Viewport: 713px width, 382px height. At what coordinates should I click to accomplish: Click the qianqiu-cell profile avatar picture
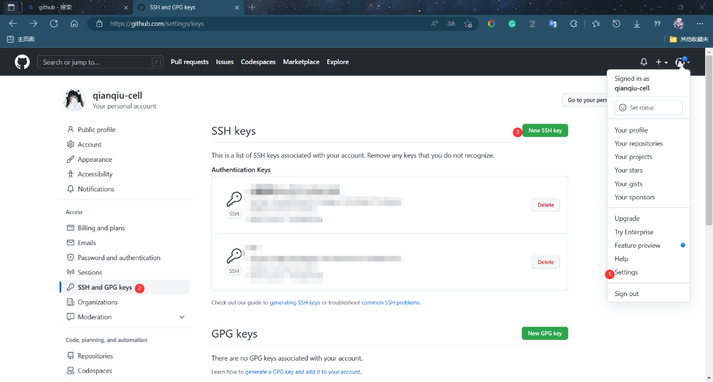(x=74, y=100)
